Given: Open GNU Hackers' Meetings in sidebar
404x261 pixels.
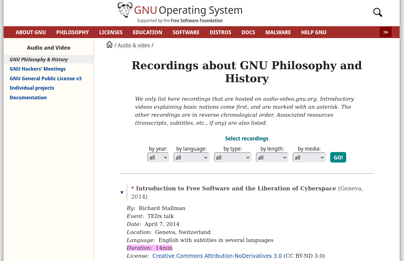Looking at the screenshot, I should point(38,69).
